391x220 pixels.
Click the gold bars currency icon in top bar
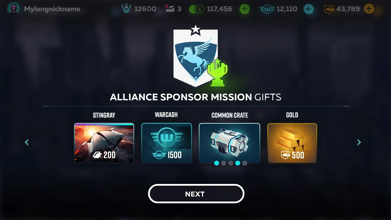coord(329,9)
